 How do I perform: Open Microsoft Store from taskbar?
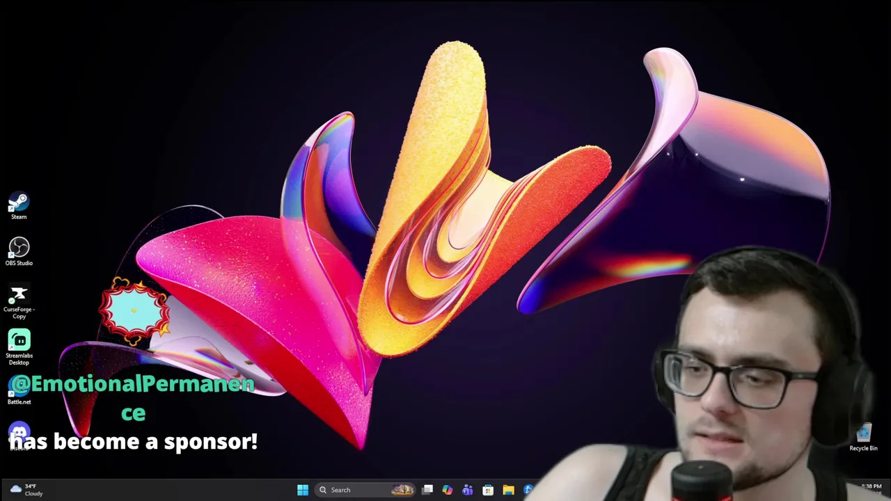click(488, 490)
